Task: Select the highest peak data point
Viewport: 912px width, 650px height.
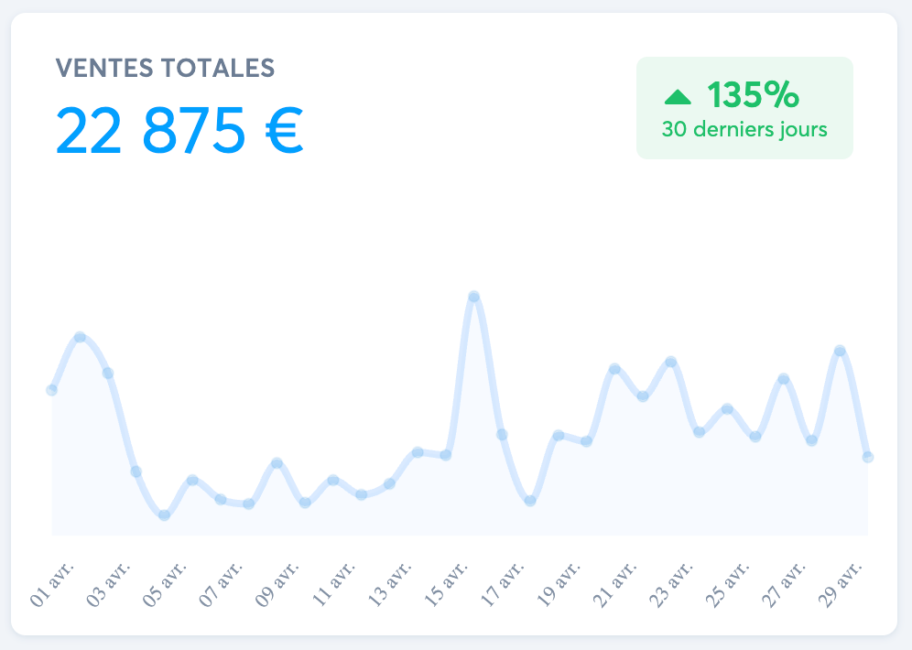Action: [x=474, y=297]
